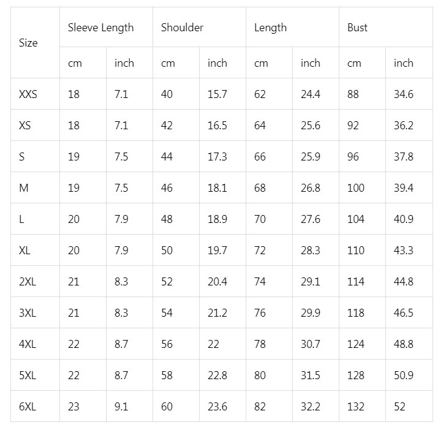Image resolution: width=438 pixels, height=430 pixels.
Task: Click the 100 cm bust value
Action: [x=355, y=188]
